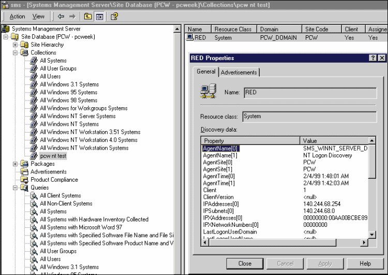This screenshot has width=388, height=275.
Task: Click the Domain column header
Action: (x=279, y=29)
